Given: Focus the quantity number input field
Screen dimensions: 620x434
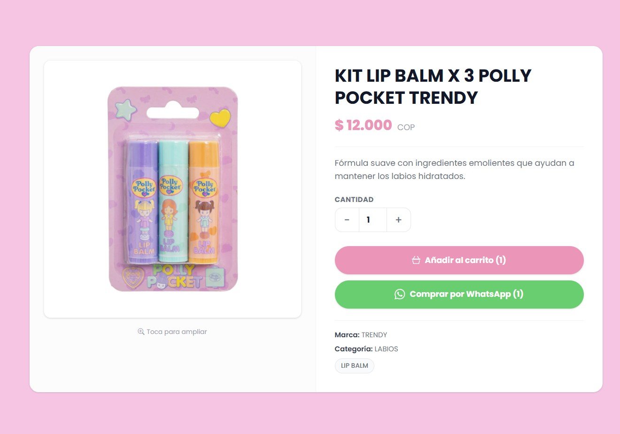Looking at the screenshot, I should pos(372,220).
